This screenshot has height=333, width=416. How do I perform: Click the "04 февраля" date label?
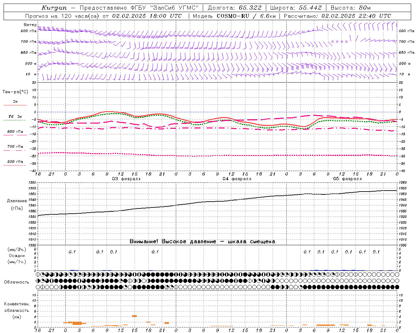click(x=237, y=179)
